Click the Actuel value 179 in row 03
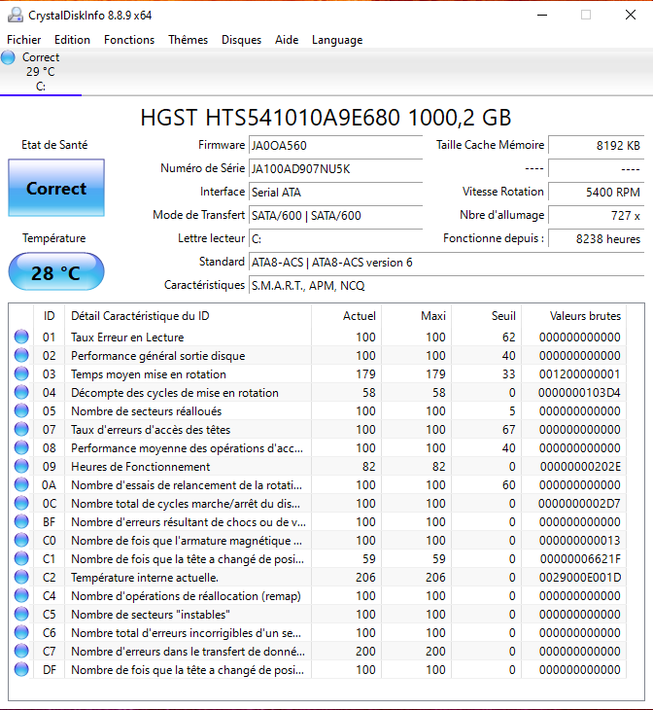The width and height of the screenshot is (653, 710). (365, 374)
